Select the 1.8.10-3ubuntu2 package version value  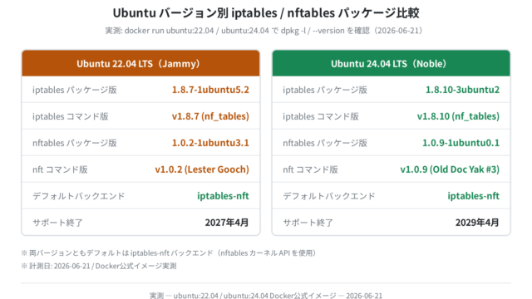(x=462, y=90)
